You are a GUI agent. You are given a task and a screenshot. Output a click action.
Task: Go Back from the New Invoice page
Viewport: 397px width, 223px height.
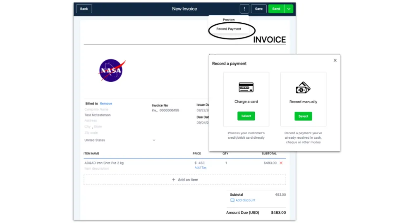(x=84, y=9)
